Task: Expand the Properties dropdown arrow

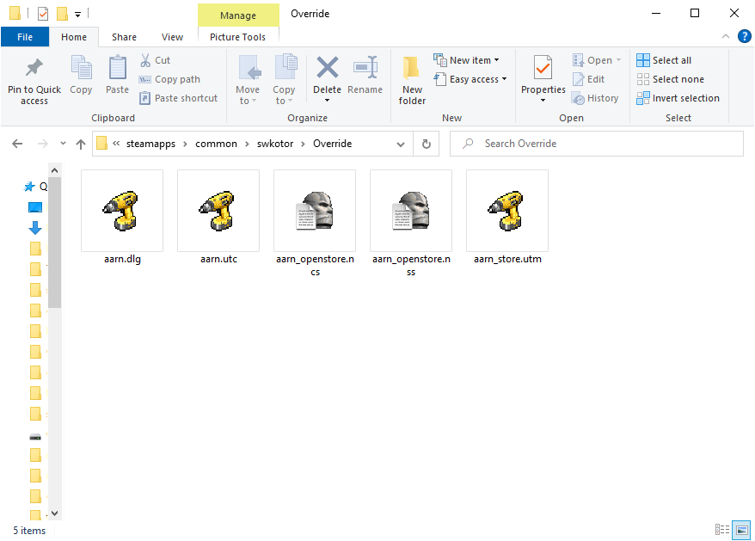Action: [543, 101]
